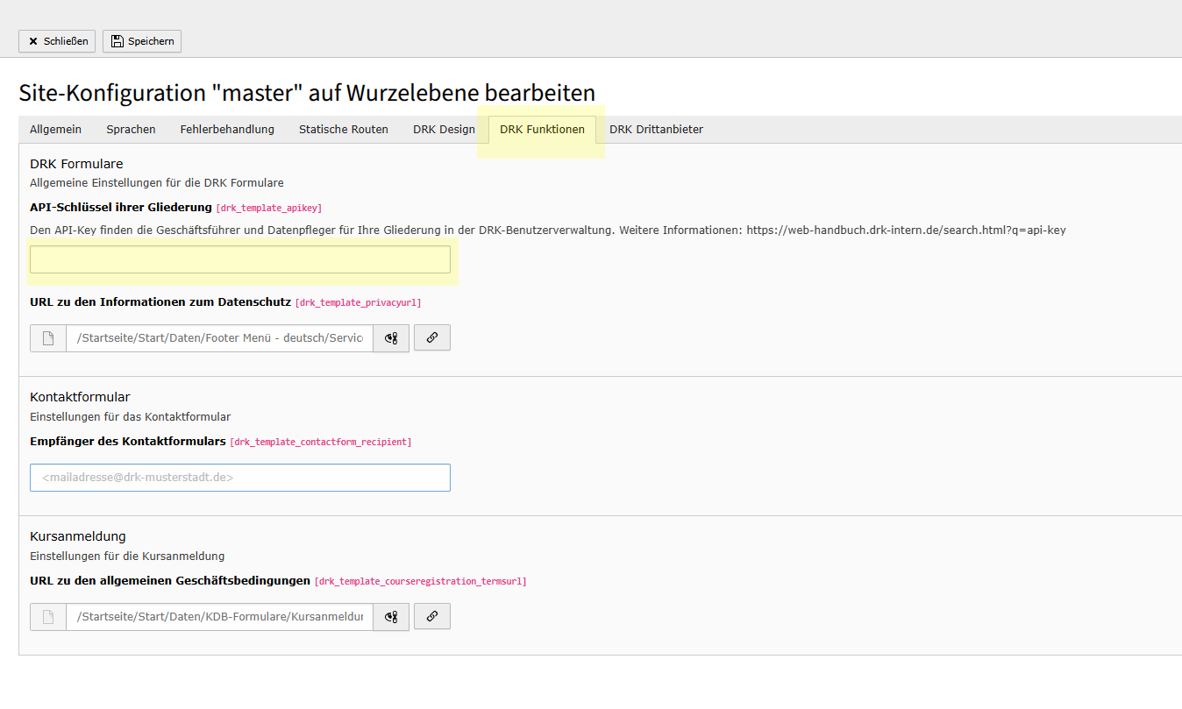Open the link browser icon for the Datenschutz URL
Screen dimensions: 1182x709
[x=431, y=337]
